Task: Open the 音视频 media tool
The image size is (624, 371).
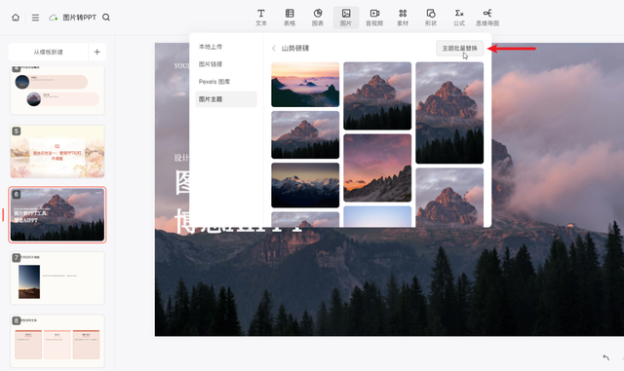Action: tap(374, 18)
